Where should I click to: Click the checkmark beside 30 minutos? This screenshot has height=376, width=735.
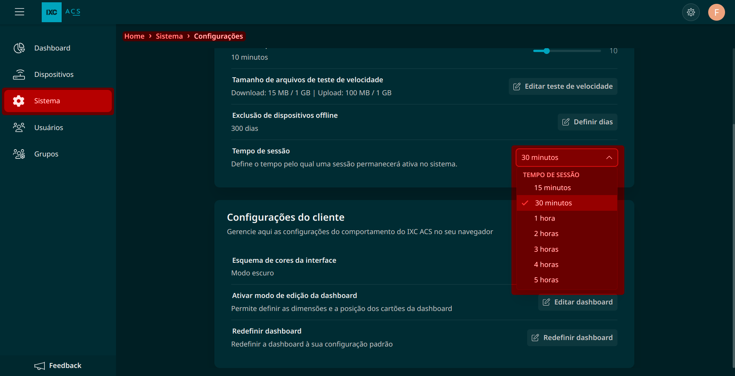[525, 203]
